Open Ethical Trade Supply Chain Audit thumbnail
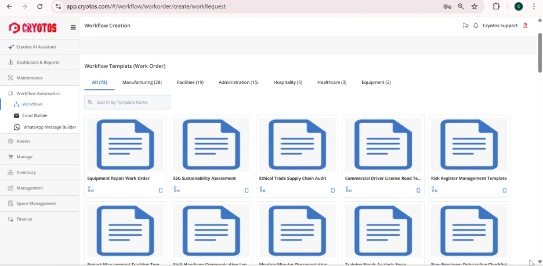This screenshot has height=266, width=543. [297, 144]
